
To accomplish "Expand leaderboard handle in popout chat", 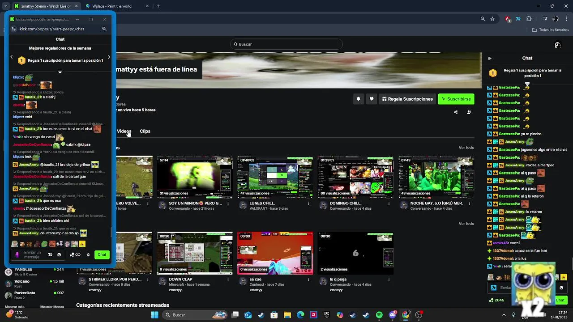I will pos(60,72).
